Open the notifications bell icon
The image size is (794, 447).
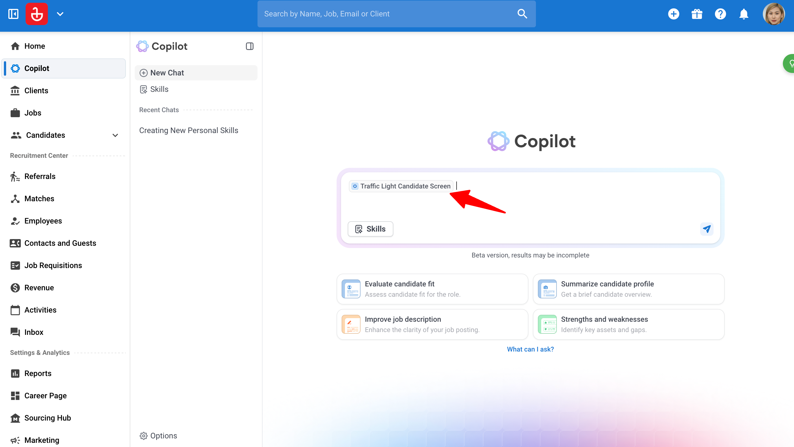[744, 14]
